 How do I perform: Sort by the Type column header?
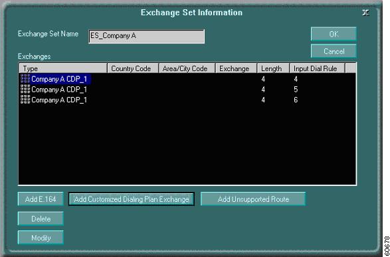coord(63,68)
